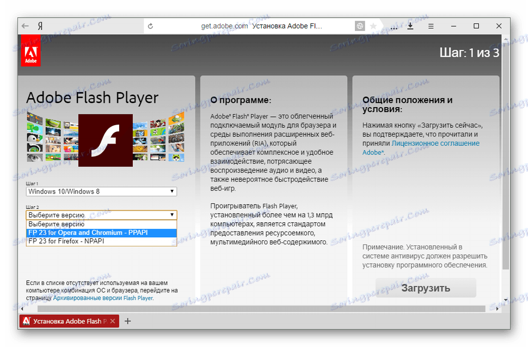Switch to Установка Adobe Flash tab

(x=69, y=321)
